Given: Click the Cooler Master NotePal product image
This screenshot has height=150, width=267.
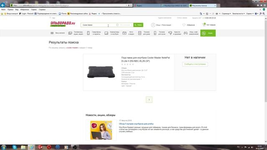Looking at the screenshot, I should point(101,72).
